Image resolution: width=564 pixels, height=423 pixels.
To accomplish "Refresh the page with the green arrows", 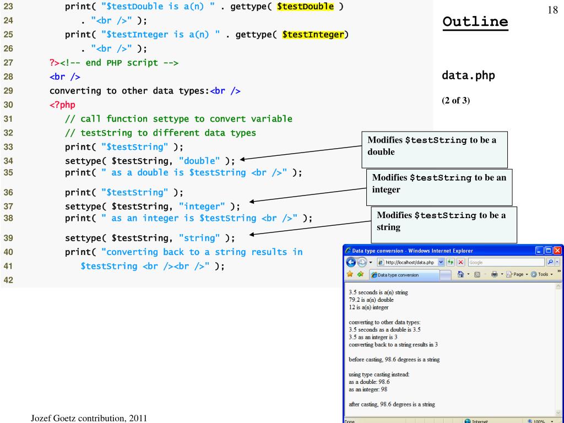I will click(451, 262).
